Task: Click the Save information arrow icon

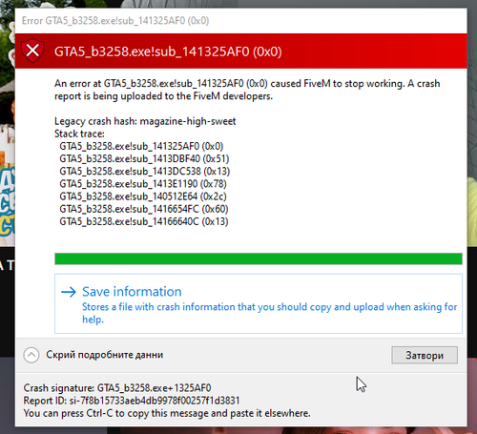Action: tap(69, 292)
